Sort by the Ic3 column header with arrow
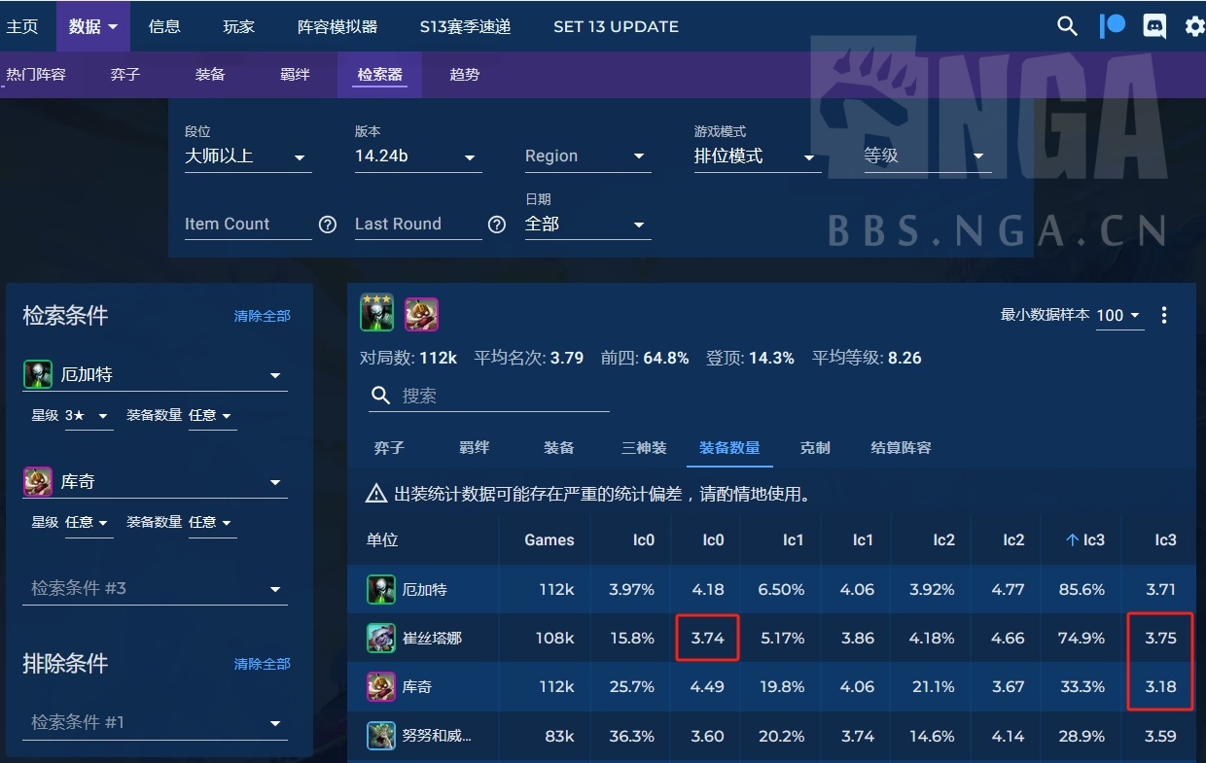This screenshot has width=1206, height=763. 1085,540
